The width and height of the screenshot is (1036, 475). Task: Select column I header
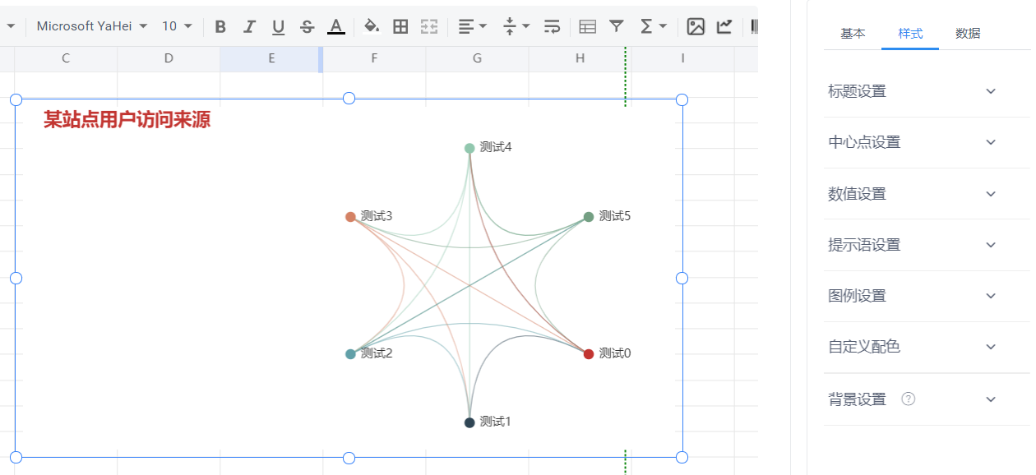(x=682, y=58)
